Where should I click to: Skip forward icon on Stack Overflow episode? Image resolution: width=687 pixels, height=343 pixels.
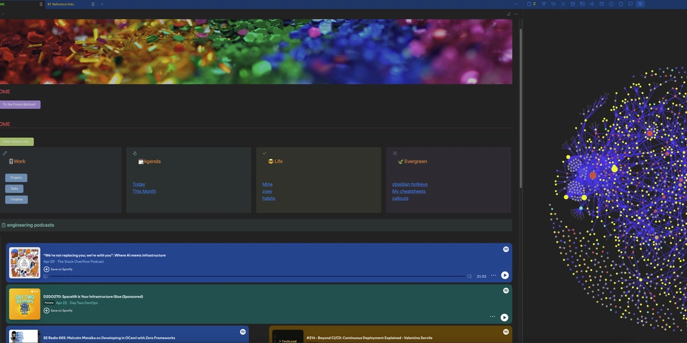[x=470, y=276]
